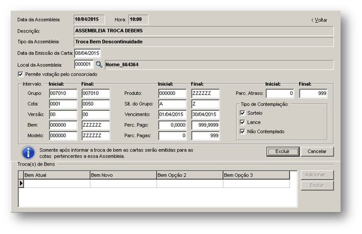Click the Excluir button below Adicionar
Image resolution: width=362 pixels, height=234 pixels.
[x=317, y=185]
